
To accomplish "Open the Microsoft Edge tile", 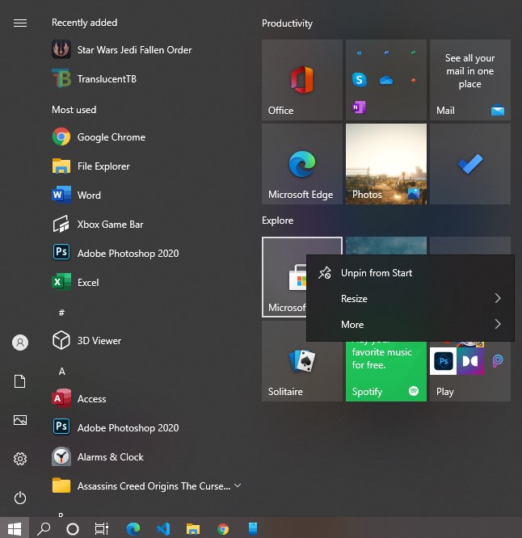I will 302,164.
